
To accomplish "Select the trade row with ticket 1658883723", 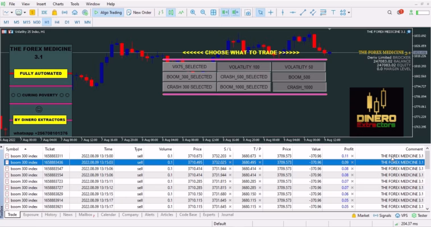I will pyautogui.click(x=215, y=181).
